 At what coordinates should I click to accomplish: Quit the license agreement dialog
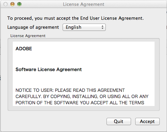click(x=119, y=121)
